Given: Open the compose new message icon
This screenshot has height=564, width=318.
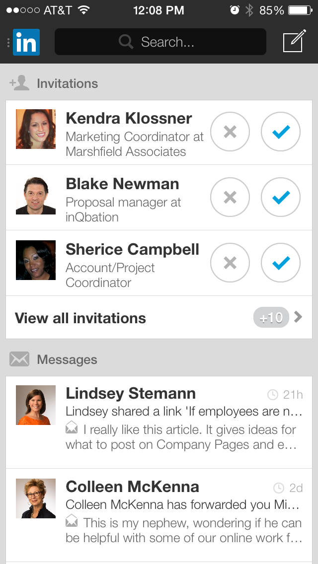Looking at the screenshot, I should click(x=293, y=42).
